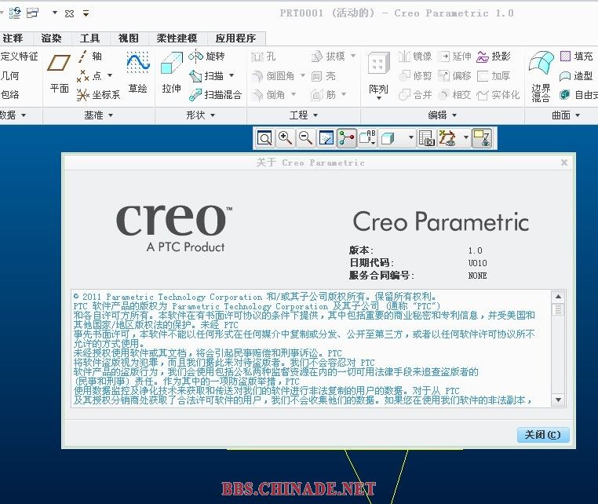Click the 造型 (Style) surface tool

[576, 76]
